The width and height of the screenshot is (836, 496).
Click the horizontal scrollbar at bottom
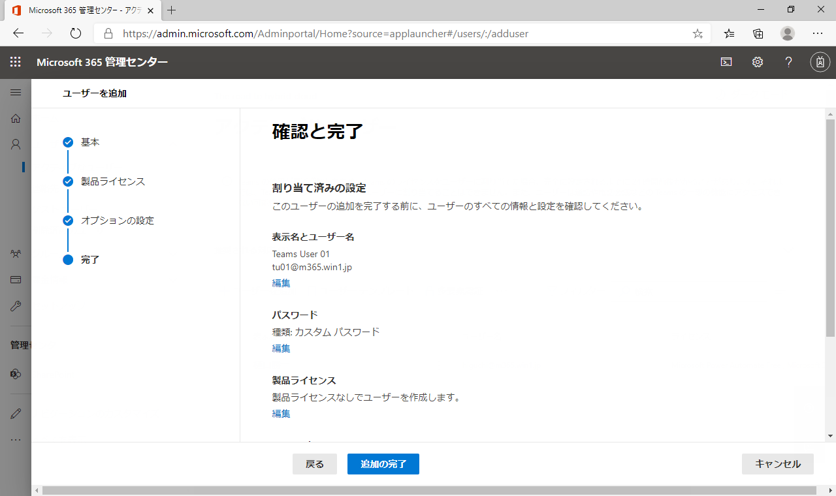coord(429,490)
